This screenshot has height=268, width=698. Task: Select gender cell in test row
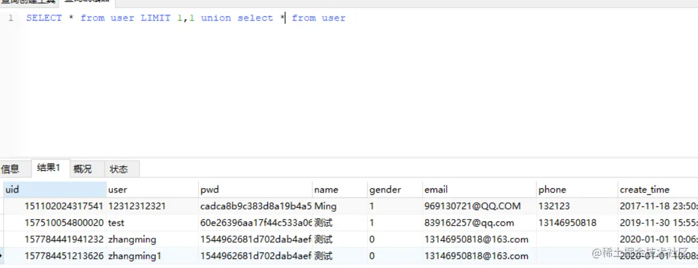pyautogui.click(x=394, y=223)
